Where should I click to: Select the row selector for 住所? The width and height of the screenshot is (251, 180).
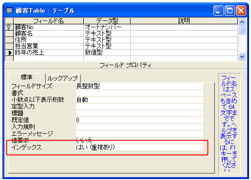pyautogui.click(x=9, y=40)
